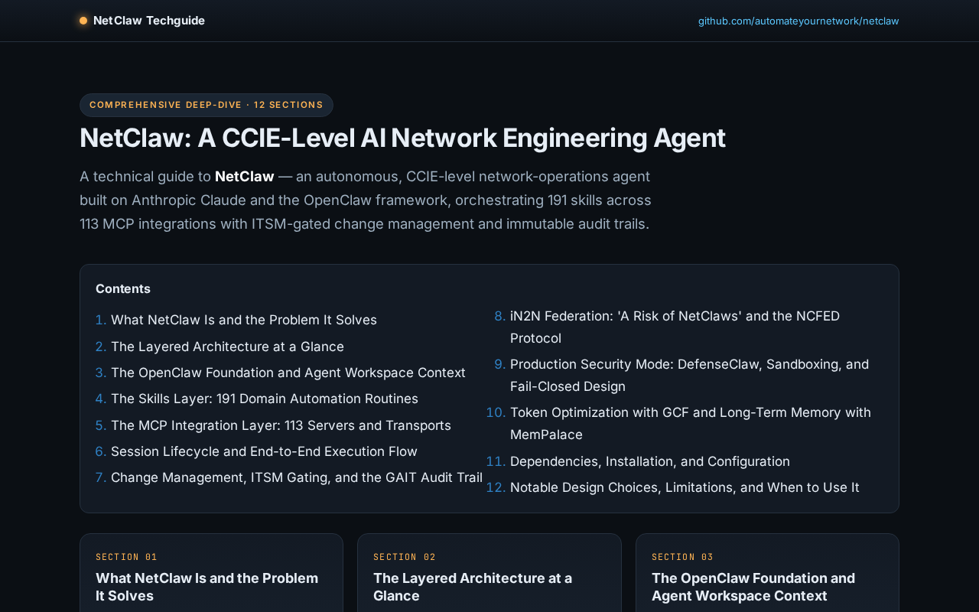Open Dependencies, Installation, and Configuration entry
Screen dimensions: 979x612
click(650, 461)
